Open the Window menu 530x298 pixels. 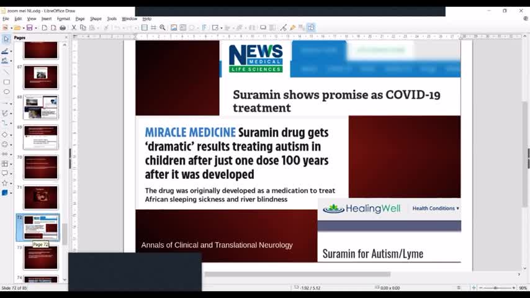click(129, 19)
